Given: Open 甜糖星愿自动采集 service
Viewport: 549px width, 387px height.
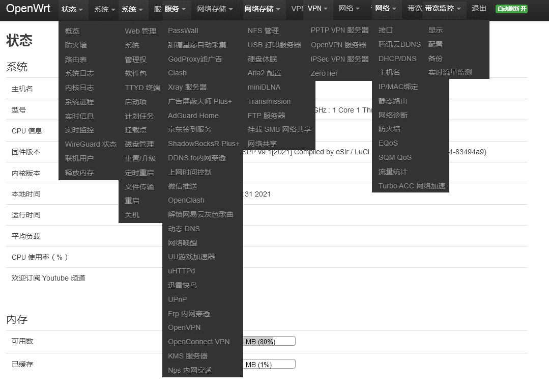Looking at the screenshot, I should (197, 45).
